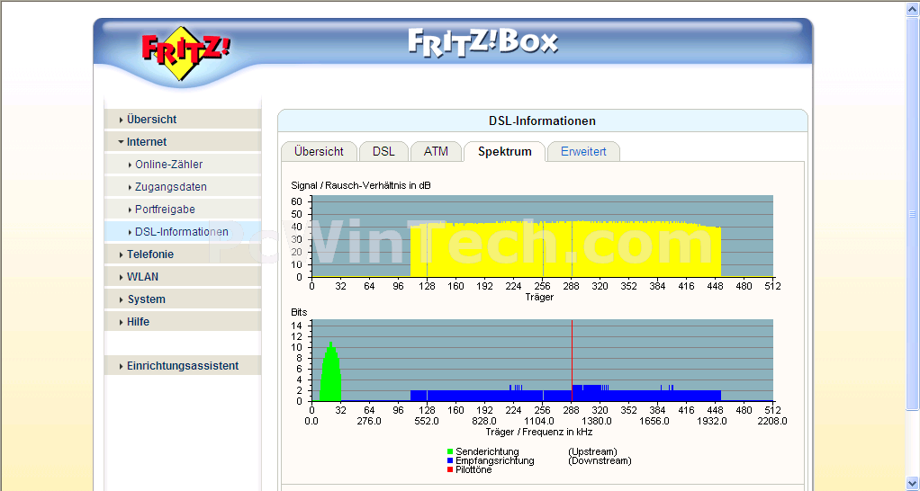Screen dimensions: 920x491
Task: Click the red Pilottöne legend swatch
Action: (x=450, y=469)
